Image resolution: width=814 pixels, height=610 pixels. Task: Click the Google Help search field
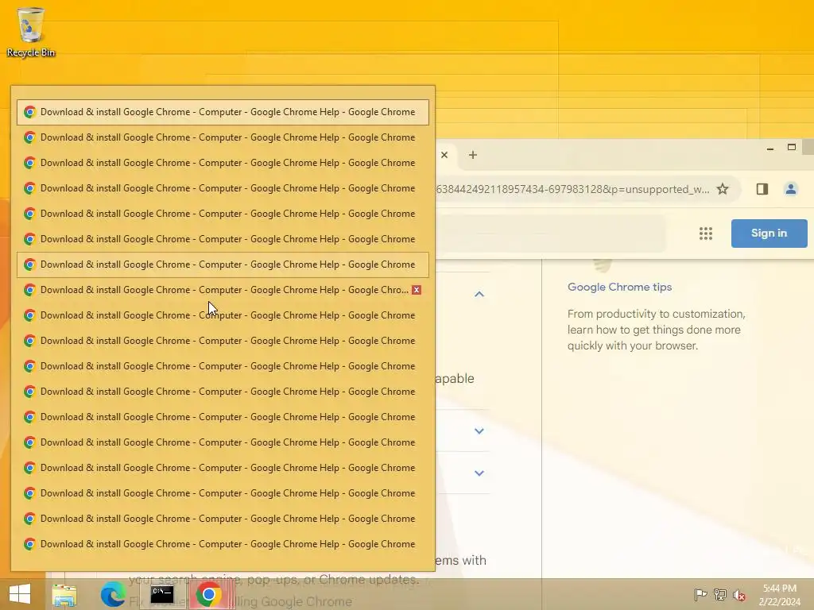(550, 234)
